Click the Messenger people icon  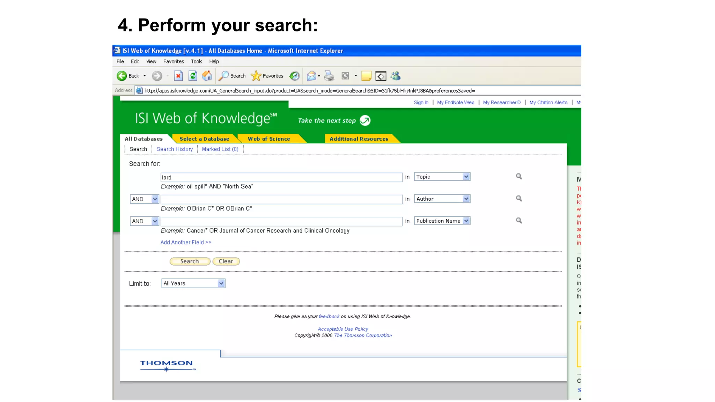click(x=395, y=76)
